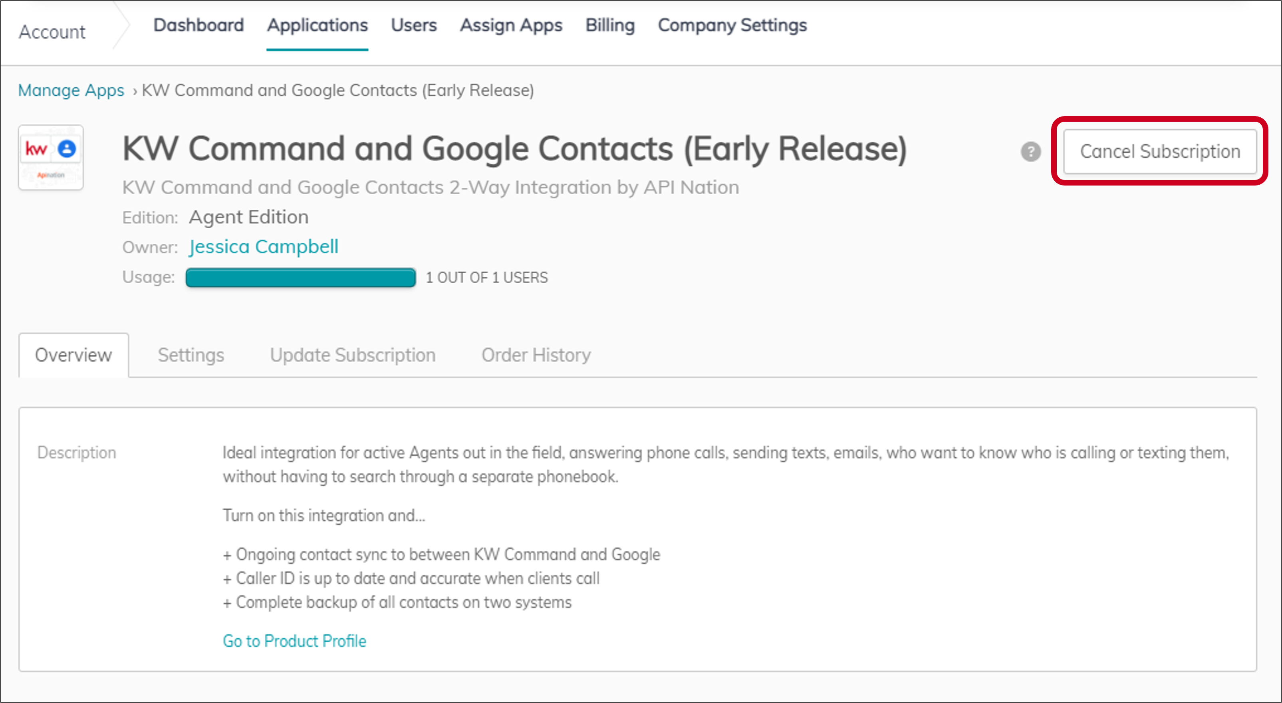Click the help question mark icon
The width and height of the screenshot is (1282, 703).
click(x=1031, y=152)
